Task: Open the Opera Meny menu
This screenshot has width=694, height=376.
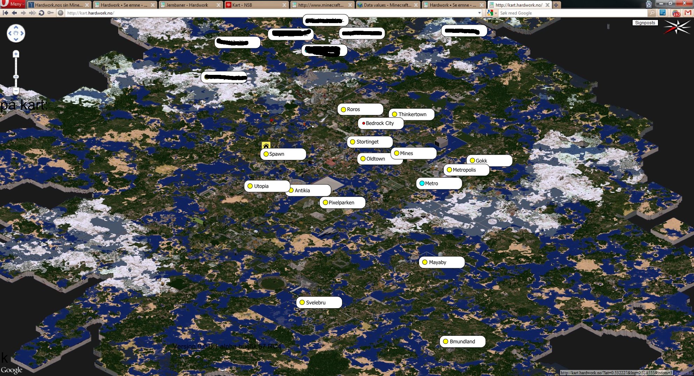Action: [x=13, y=4]
